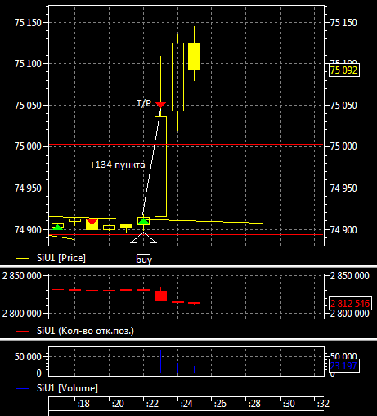Image resolution: width=377 pixels, height=416 pixels.
Task: Click the left-axis 75 150 price label
Action: click(x=28, y=23)
